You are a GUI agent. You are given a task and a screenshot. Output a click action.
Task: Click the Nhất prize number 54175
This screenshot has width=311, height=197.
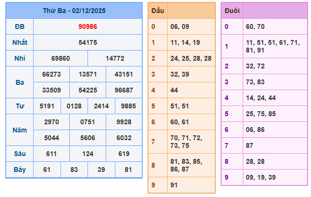pos(87,42)
